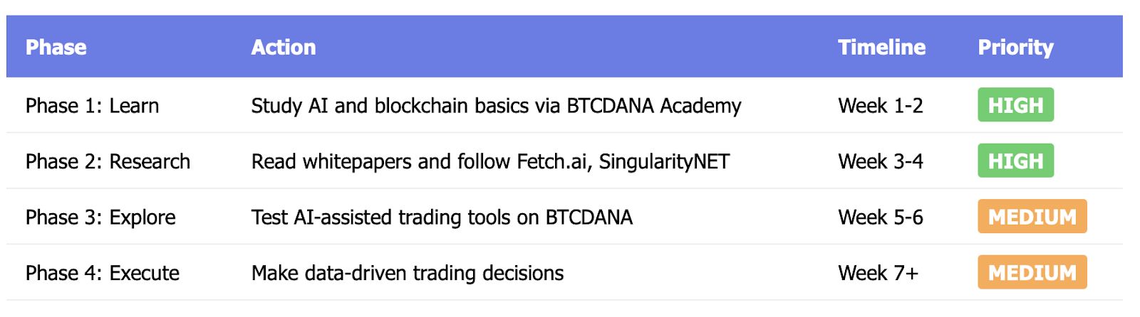Click the Action column header

pos(284,48)
